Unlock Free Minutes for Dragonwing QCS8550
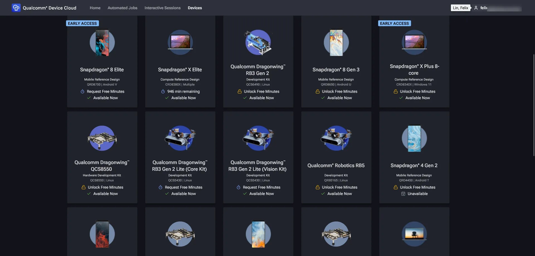This screenshot has width=535, height=256. (x=105, y=187)
